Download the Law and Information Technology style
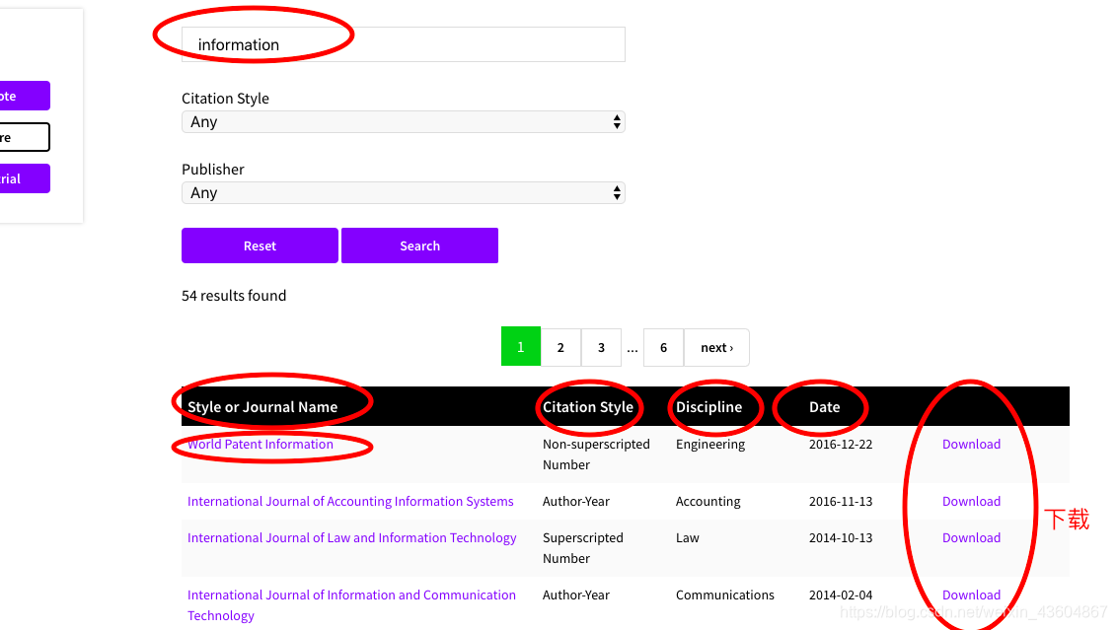The width and height of the screenshot is (1117, 630). (971, 537)
